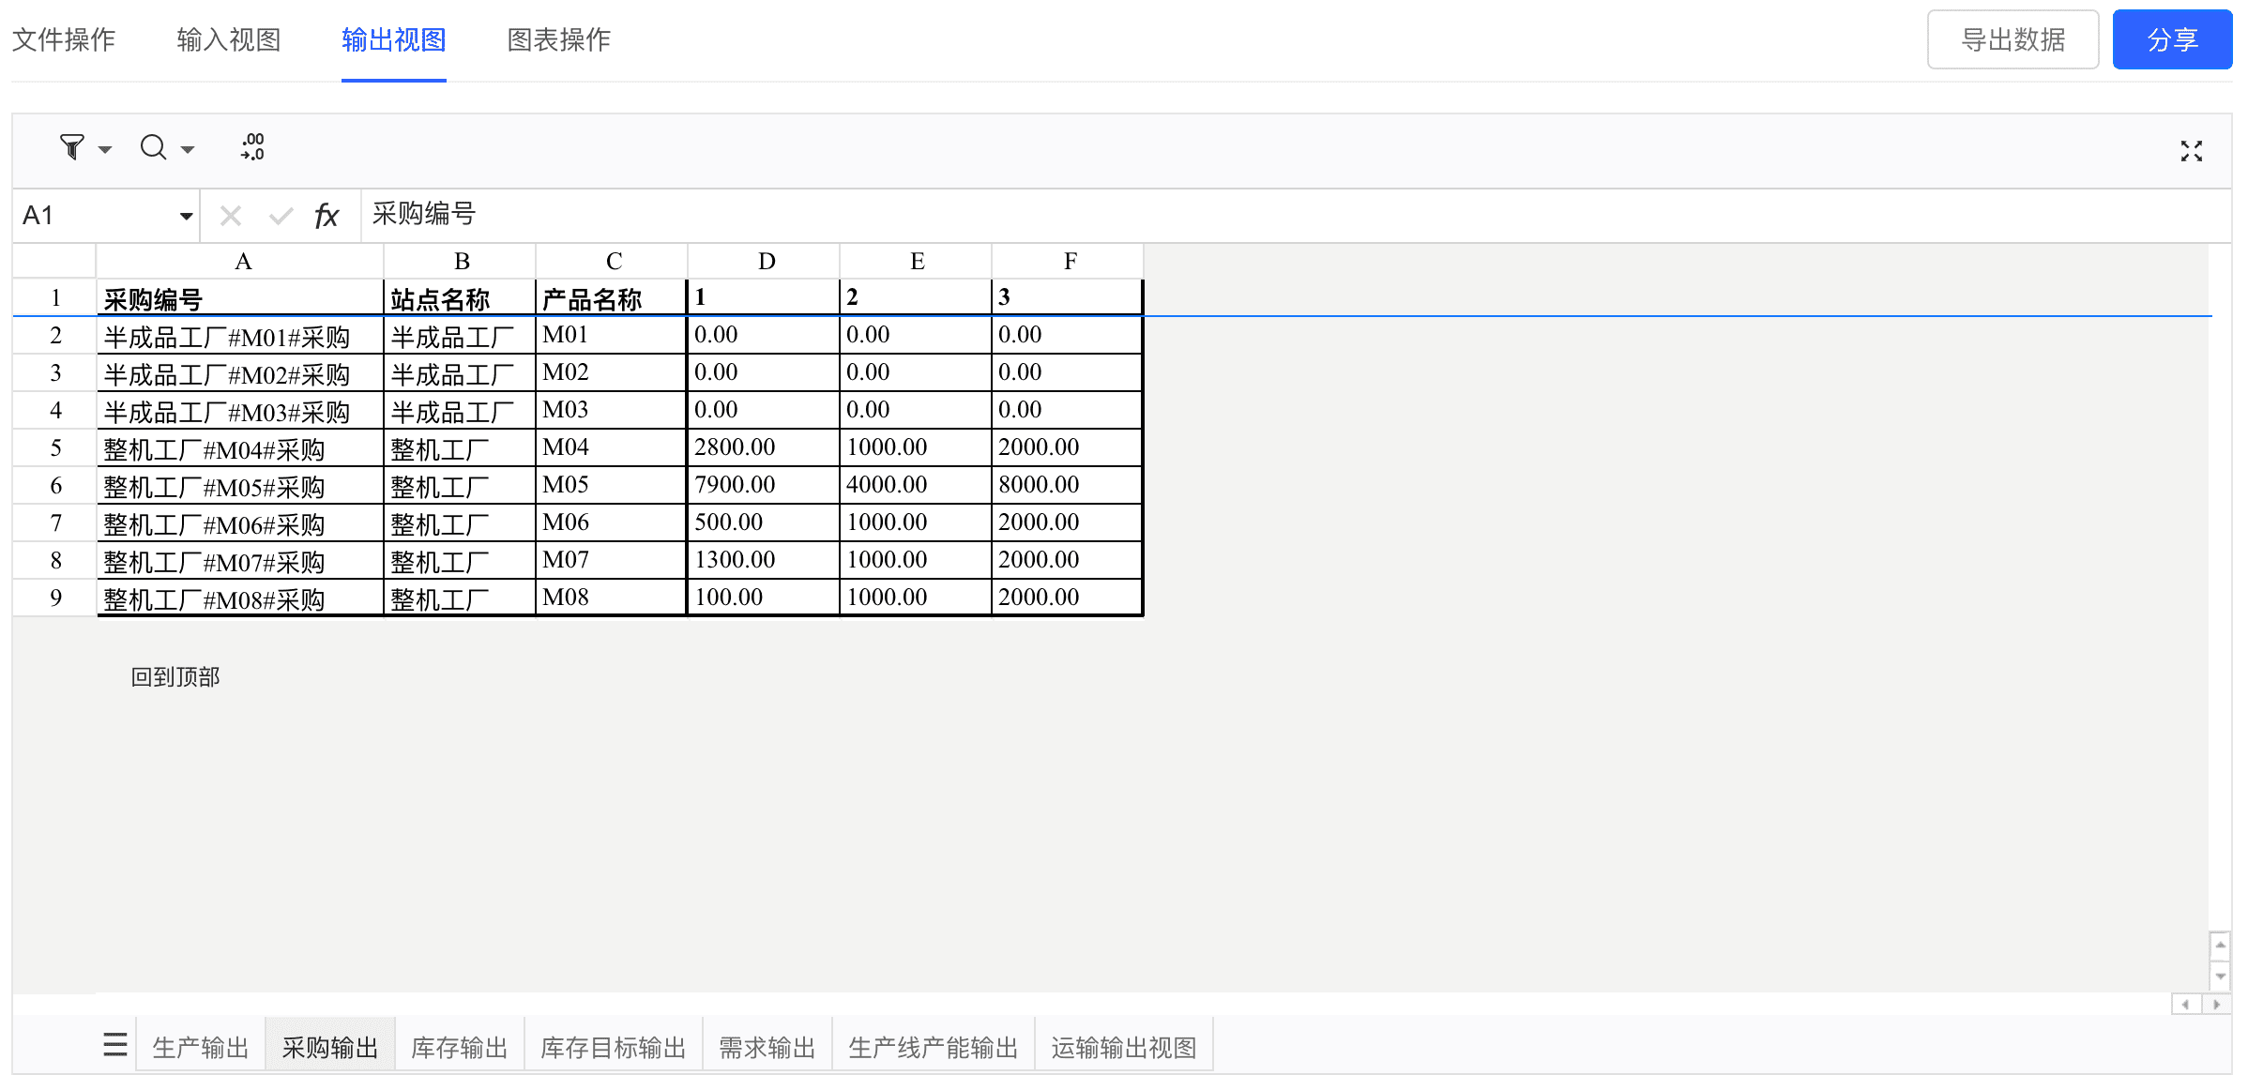
Task: Select the 100.00 value cell
Action: click(x=765, y=598)
